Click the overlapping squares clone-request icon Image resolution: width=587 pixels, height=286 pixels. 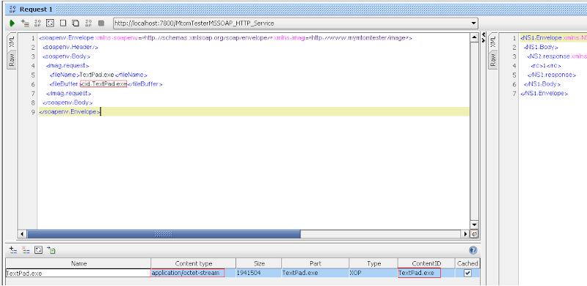[76, 23]
